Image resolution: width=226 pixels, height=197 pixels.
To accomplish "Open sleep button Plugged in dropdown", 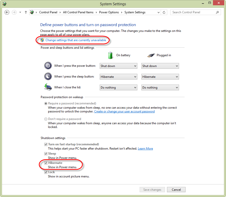I will 160,77.
